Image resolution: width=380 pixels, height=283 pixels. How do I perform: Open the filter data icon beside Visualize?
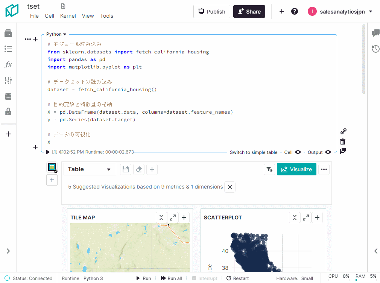[x=269, y=169]
